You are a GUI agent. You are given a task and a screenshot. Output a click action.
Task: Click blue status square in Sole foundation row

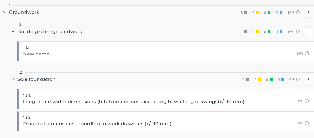pos(283,79)
